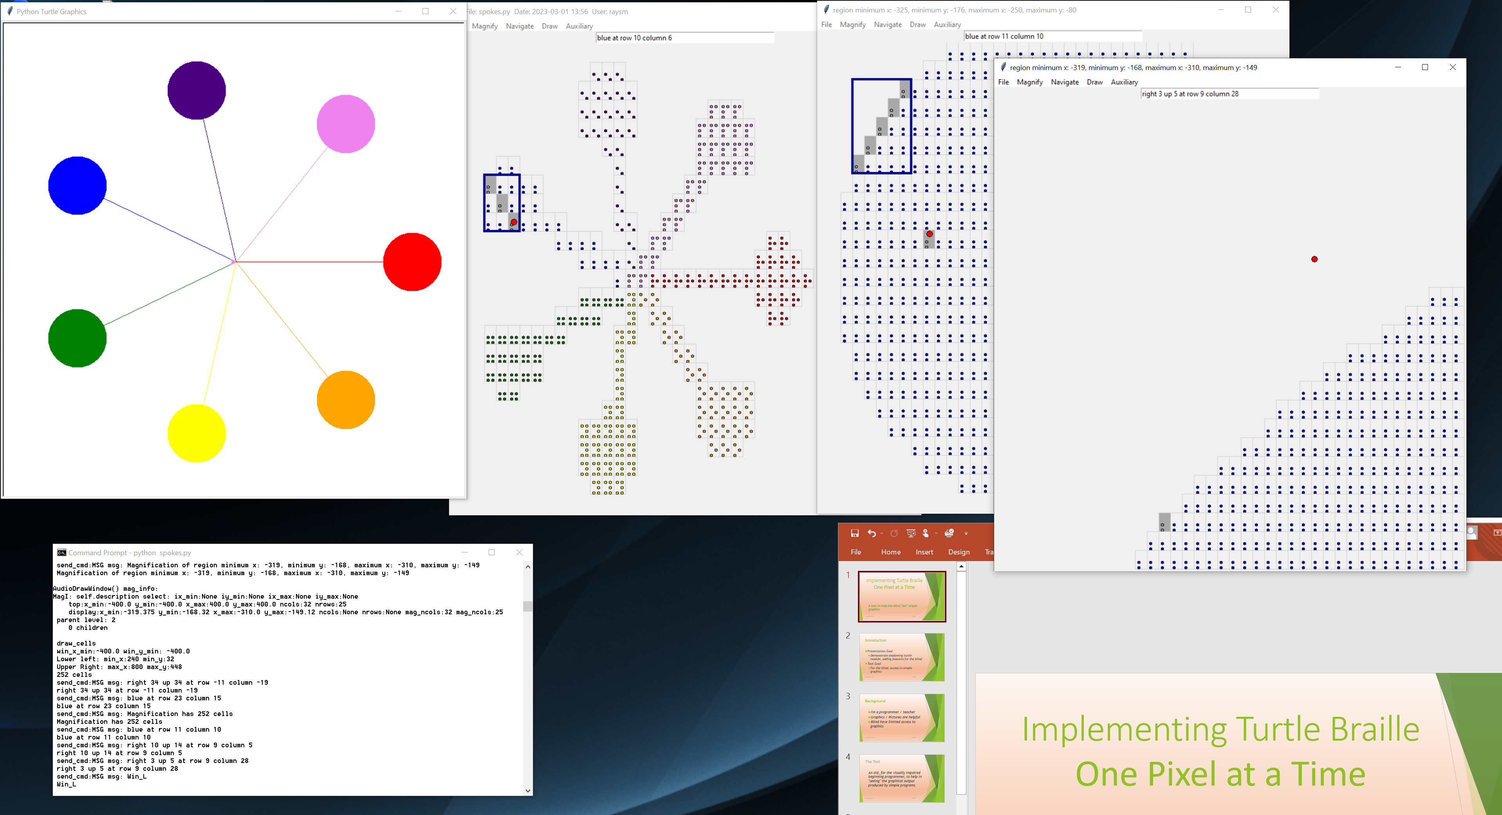1502x815 pixels.
Task: Open Auxiliary menu in spokes.py window
Action: click(579, 26)
